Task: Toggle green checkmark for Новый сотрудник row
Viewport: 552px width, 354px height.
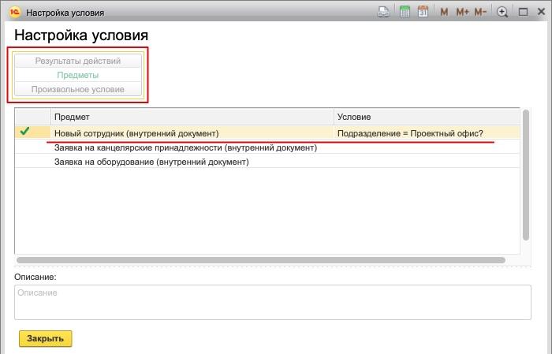Action: (x=25, y=132)
